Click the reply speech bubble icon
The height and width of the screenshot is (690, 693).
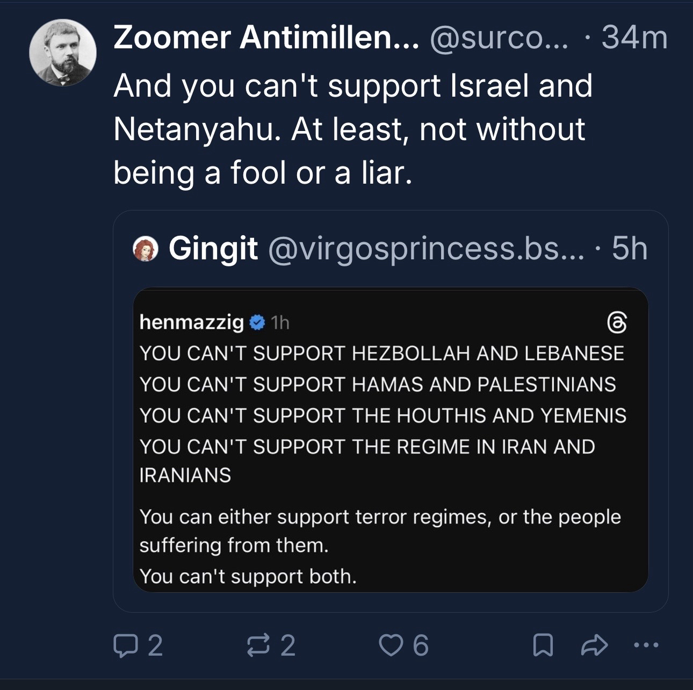[x=125, y=645]
